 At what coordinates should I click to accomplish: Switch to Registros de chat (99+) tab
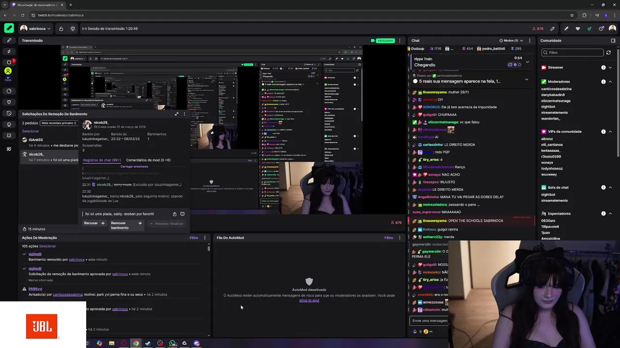[x=102, y=160]
